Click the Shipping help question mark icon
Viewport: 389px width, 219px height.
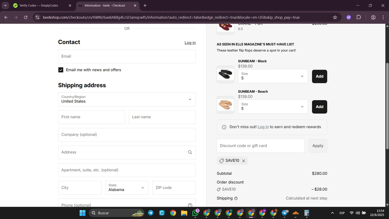click(x=236, y=199)
